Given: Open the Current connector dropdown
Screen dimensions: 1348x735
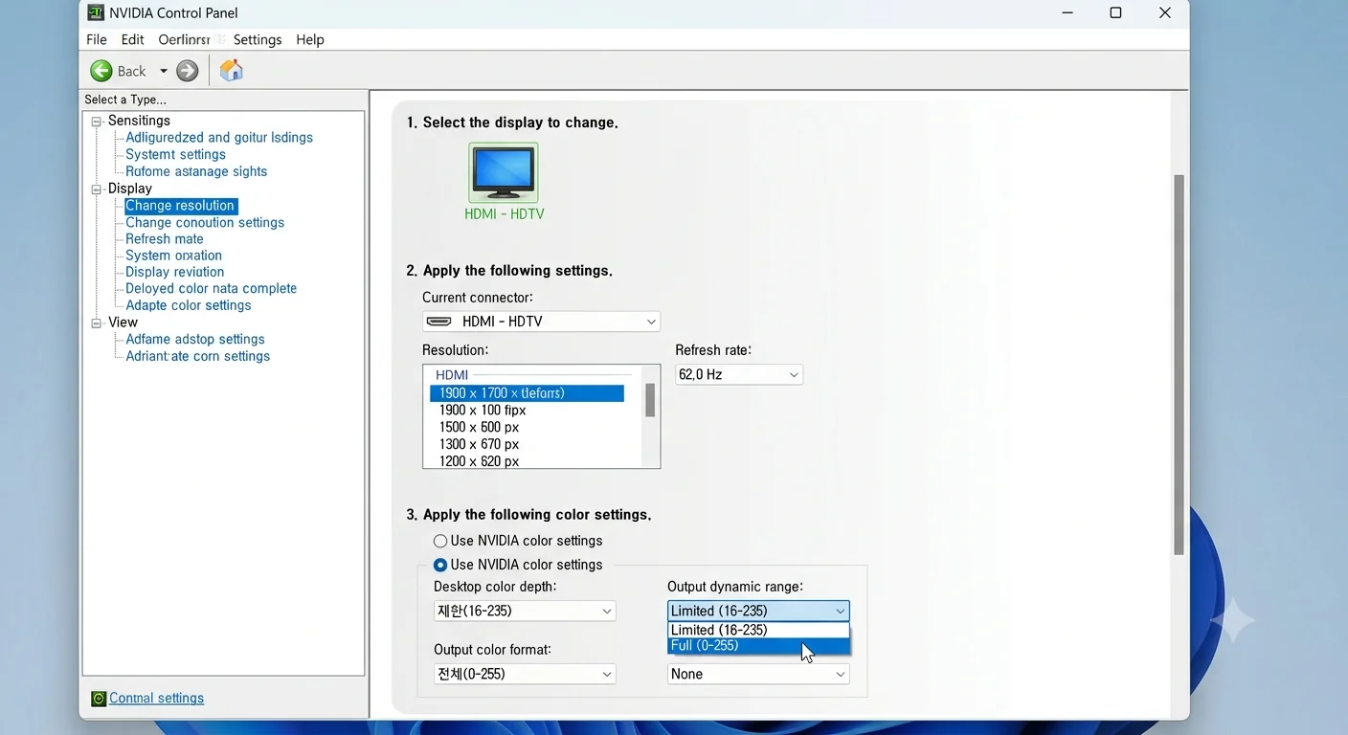Looking at the screenshot, I should point(541,322).
